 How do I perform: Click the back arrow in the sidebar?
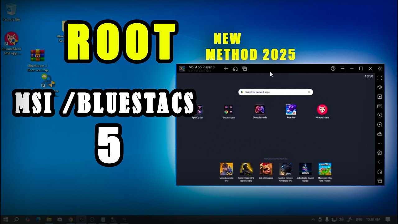[380, 162]
